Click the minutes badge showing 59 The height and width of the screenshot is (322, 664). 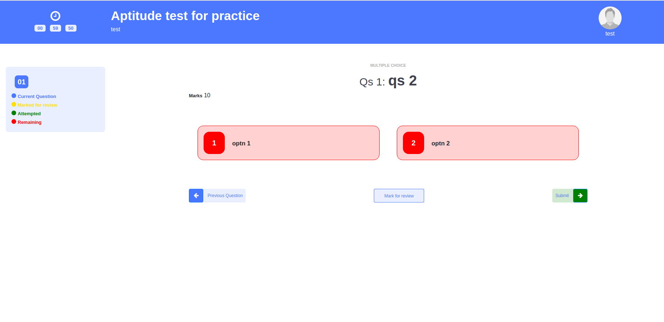pyautogui.click(x=55, y=28)
